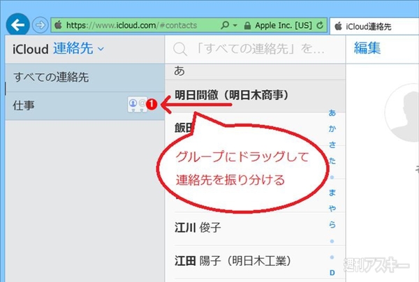The height and width of the screenshot is (282, 419).
Task: Click the address bar search magnifier icon
Action: 225,25
